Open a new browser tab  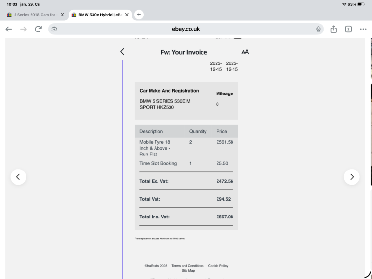click(139, 15)
